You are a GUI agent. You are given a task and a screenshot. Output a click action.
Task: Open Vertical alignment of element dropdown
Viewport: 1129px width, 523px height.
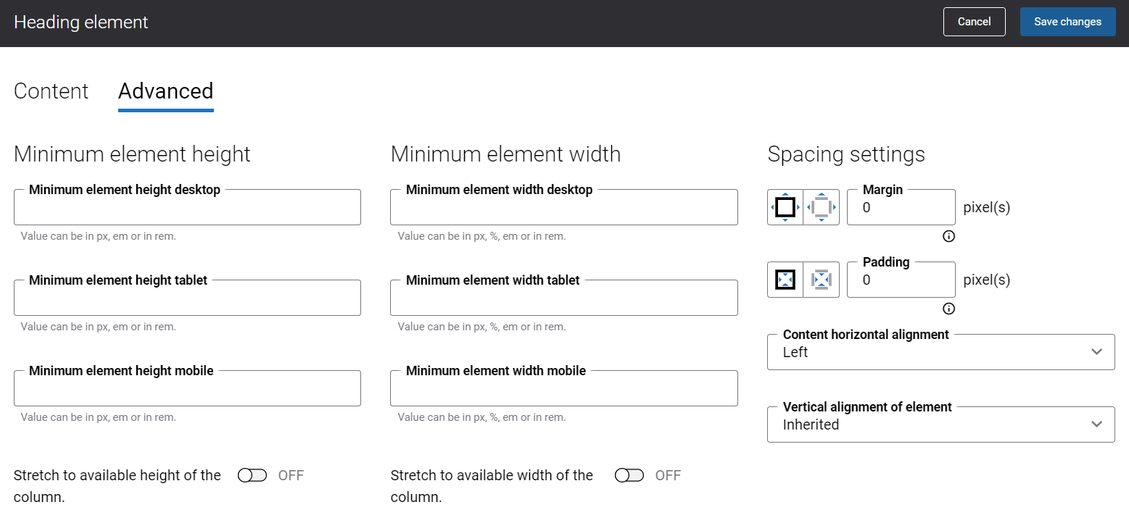click(x=940, y=424)
